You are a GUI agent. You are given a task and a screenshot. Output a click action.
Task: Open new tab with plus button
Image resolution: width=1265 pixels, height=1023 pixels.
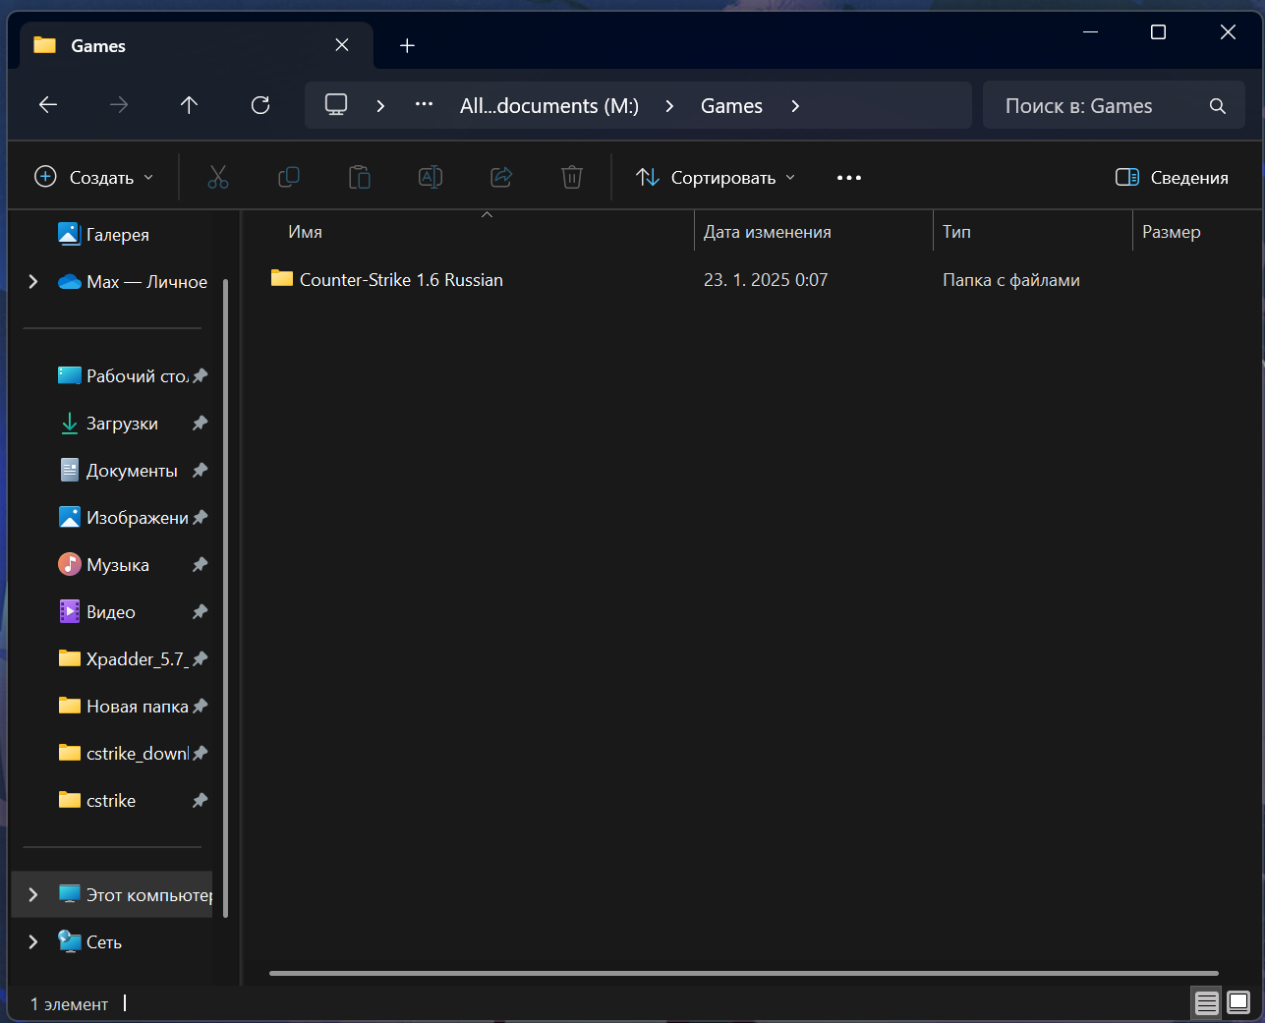[407, 46]
